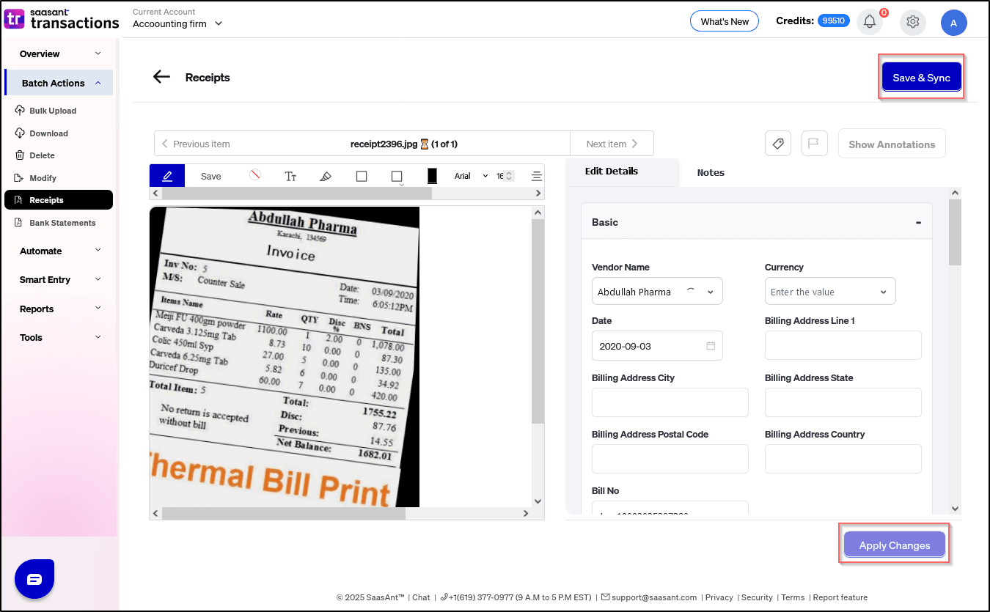Click the Billing Address City field
Viewport: 990px width, 612px height.
(670, 402)
